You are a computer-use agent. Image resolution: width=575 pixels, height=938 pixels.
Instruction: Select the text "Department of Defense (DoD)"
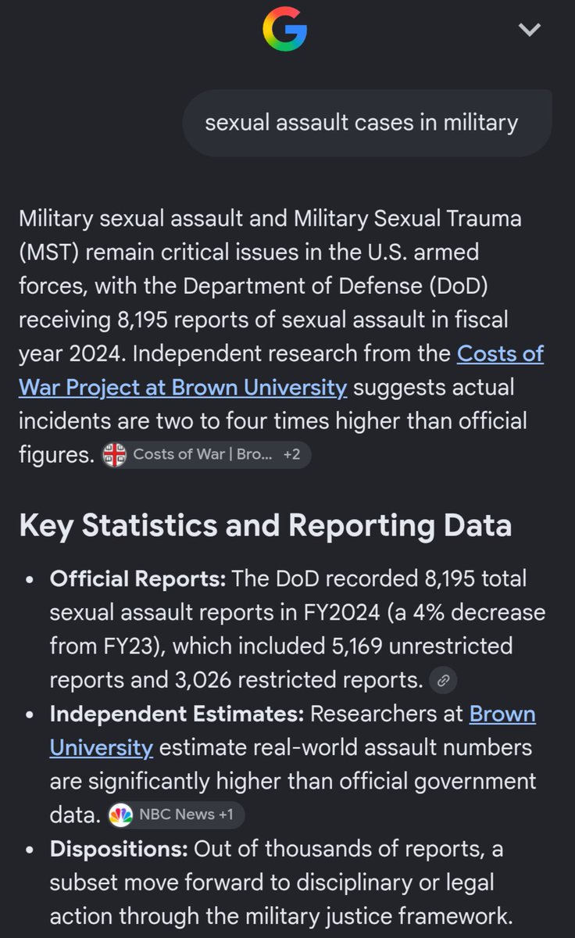335,286
